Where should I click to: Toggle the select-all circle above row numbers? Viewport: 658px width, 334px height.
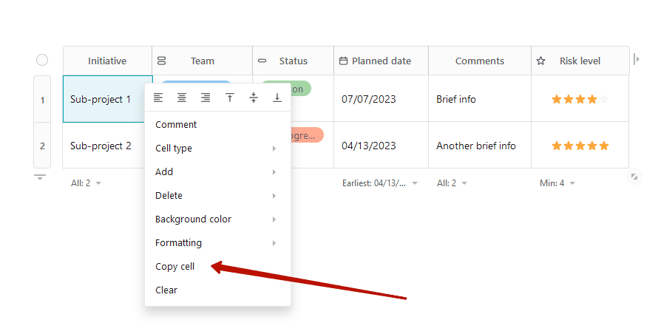tap(42, 60)
